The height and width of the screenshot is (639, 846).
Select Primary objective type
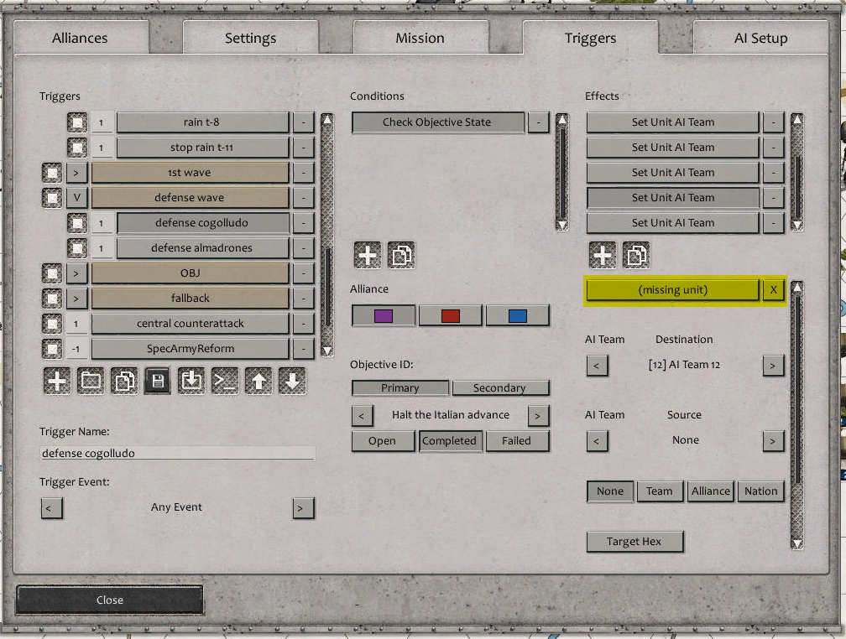(399, 387)
